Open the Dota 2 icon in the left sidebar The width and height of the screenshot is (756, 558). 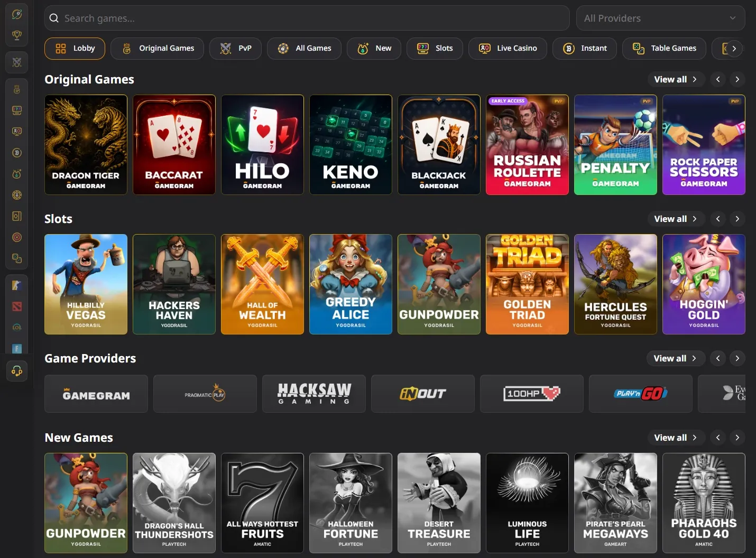click(17, 306)
